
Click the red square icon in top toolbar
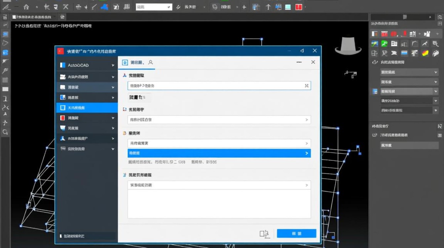coord(299,7)
